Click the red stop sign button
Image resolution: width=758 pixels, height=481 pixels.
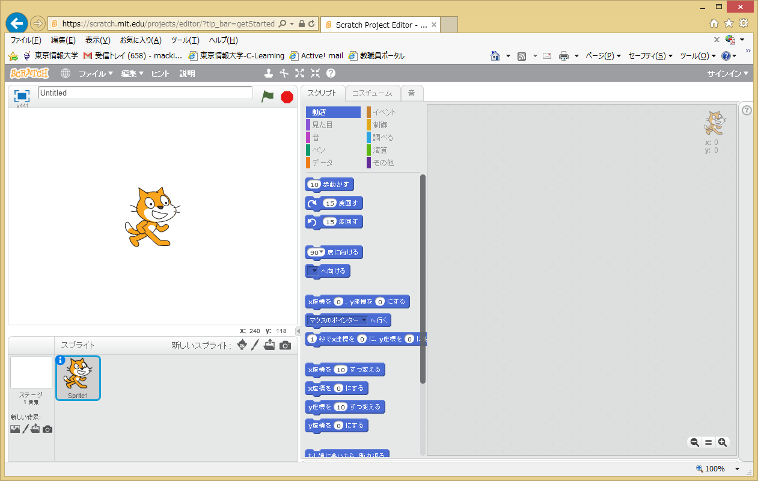(287, 96)
